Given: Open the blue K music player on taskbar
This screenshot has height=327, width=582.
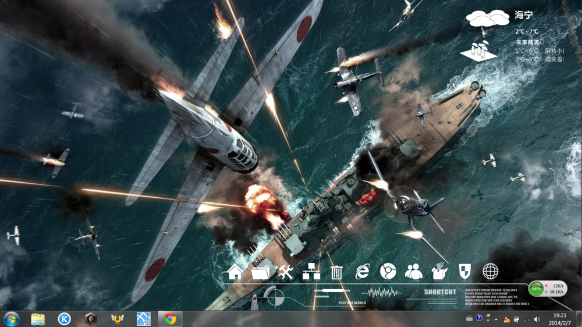Looking at the screenshot, I should click(x=64, y=319).
